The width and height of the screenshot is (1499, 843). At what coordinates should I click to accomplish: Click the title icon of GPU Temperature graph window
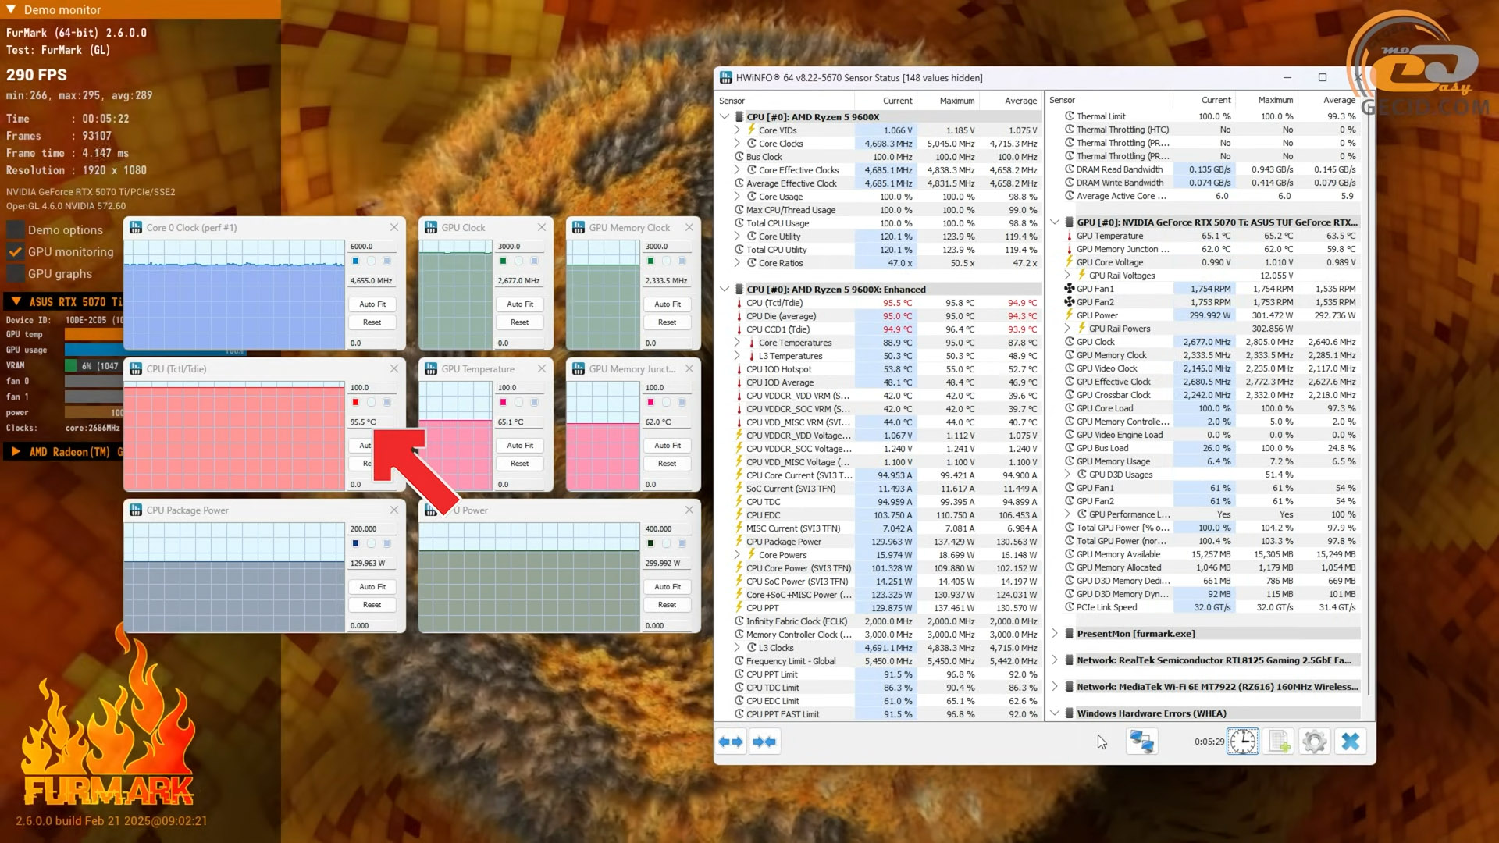coord(431,368)
